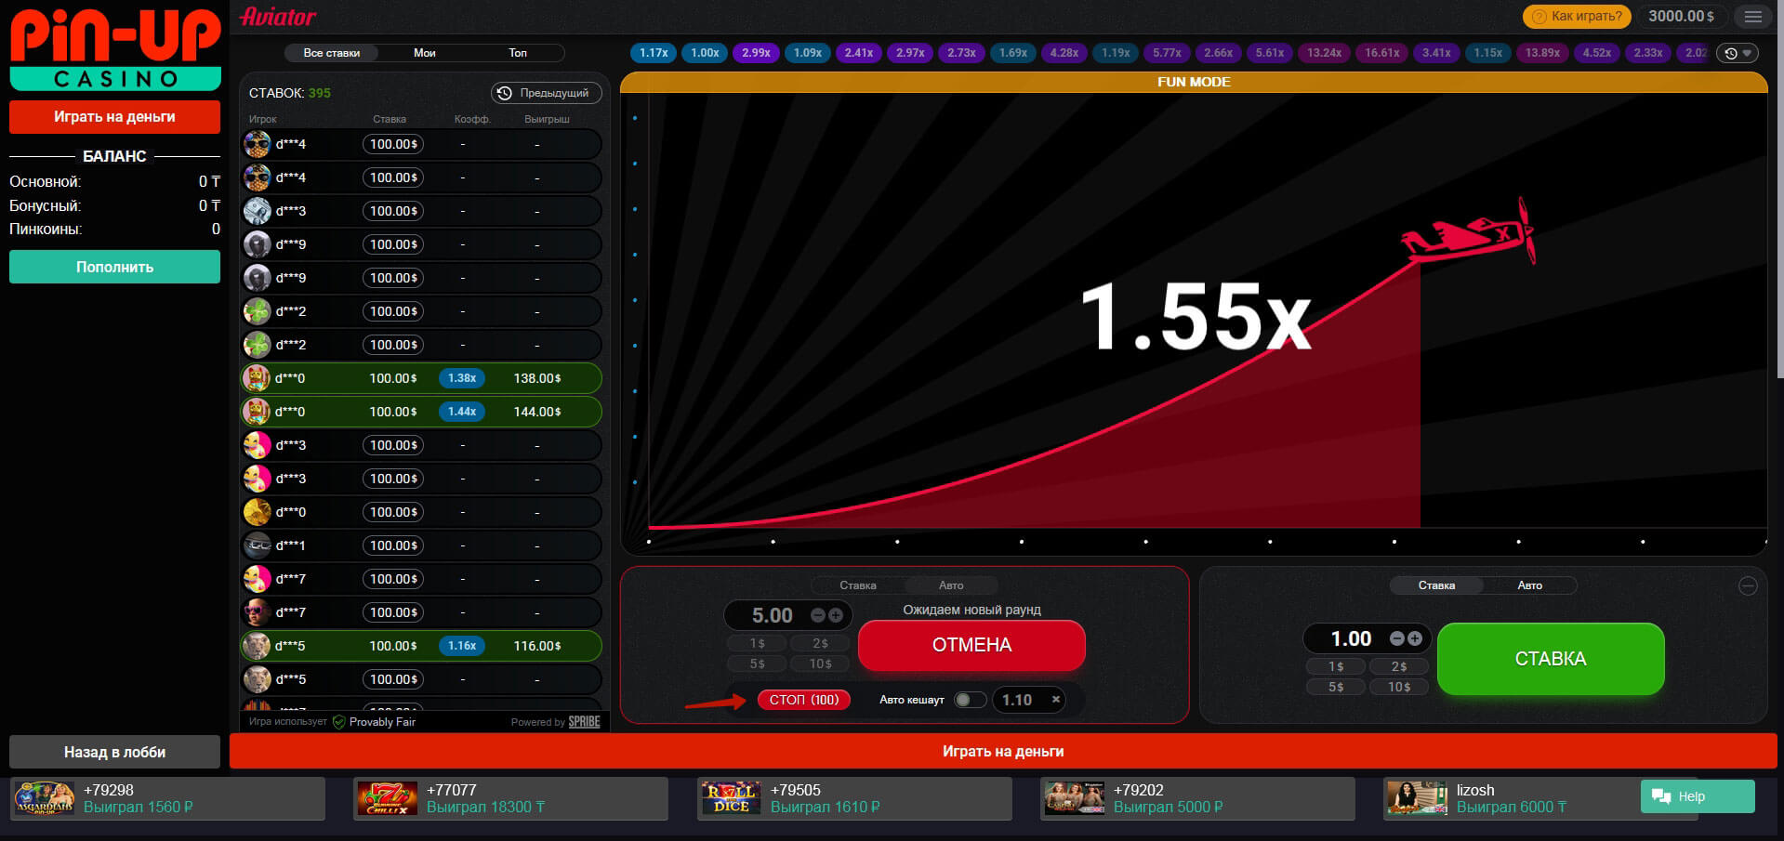Viewport: 1784px width, 841px height.
Task: Switch to the Мои bets tab
Action: coord(425,53)
